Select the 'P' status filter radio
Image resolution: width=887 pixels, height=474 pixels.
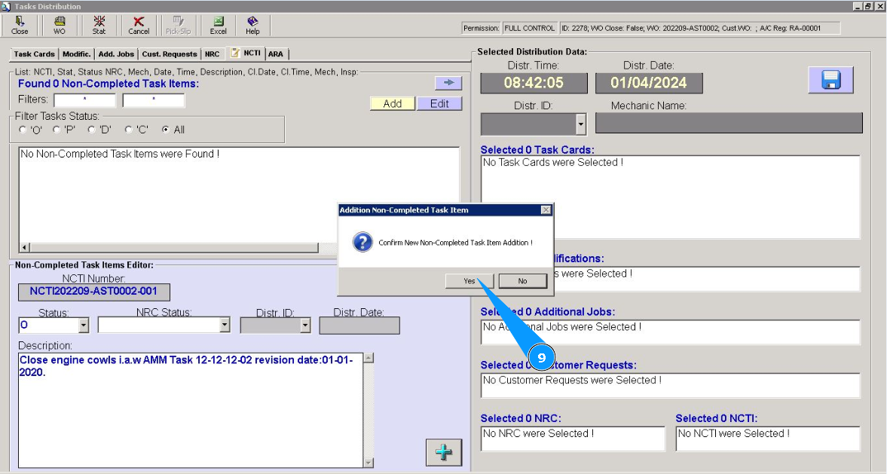pyautogui.click(x=57, y=130)
